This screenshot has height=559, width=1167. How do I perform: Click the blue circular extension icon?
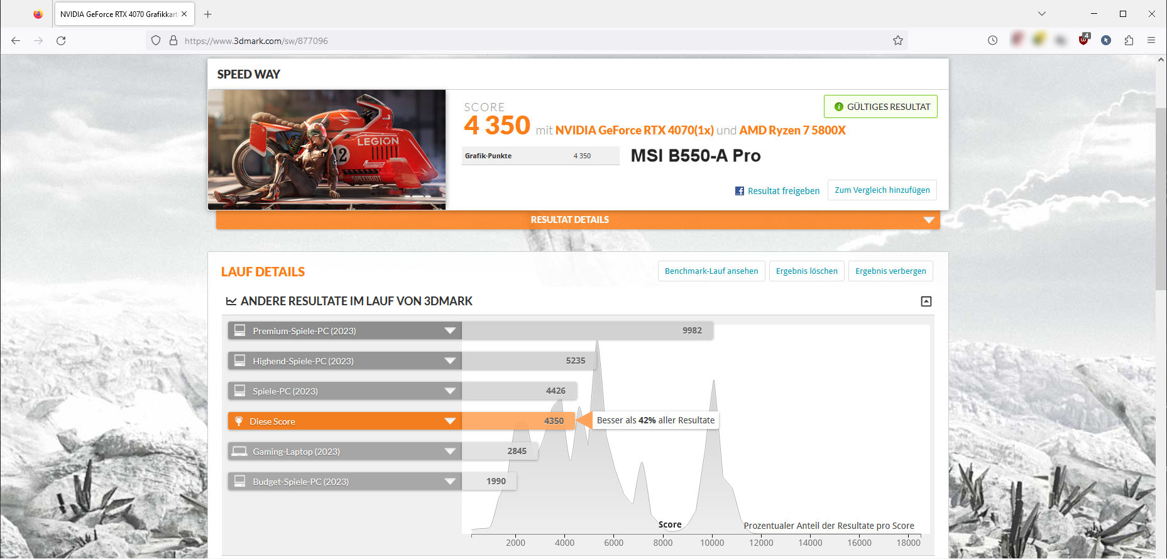[x=1106, y=40]
